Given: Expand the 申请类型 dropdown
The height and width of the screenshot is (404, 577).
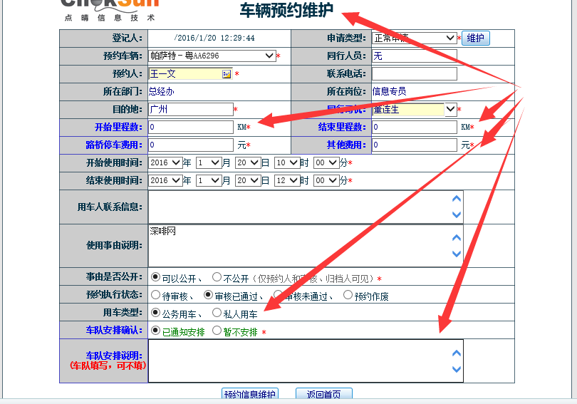Looking at the screenshot, I should tap(449, 38).
